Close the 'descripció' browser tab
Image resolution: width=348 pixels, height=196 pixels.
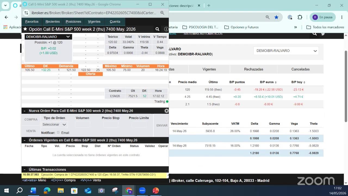[199, 5]
